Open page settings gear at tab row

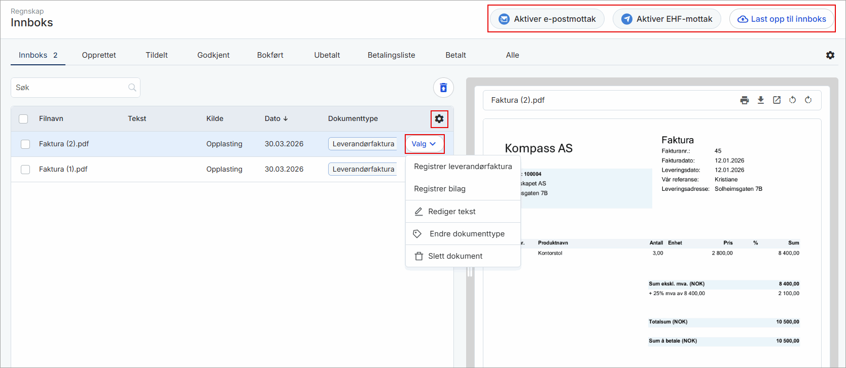pos(830,55)
